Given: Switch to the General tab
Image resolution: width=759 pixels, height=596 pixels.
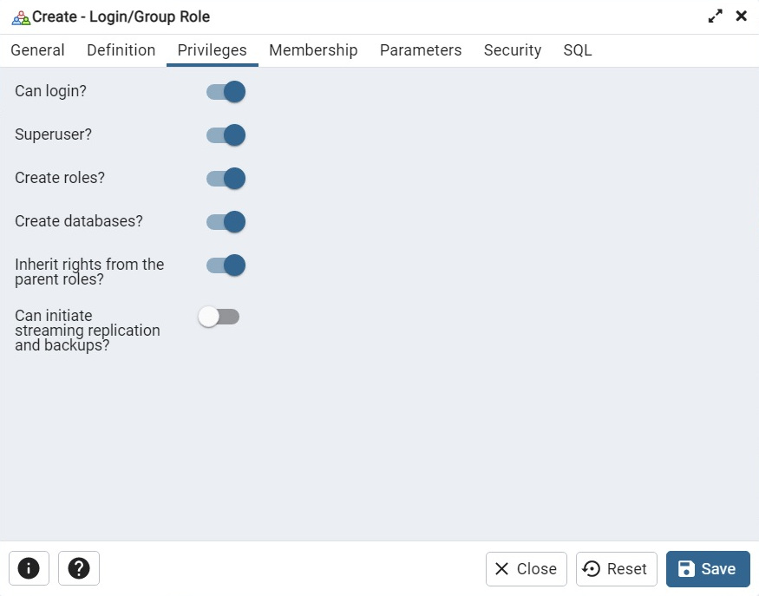Looking at the screenshot, I should 38,50.
